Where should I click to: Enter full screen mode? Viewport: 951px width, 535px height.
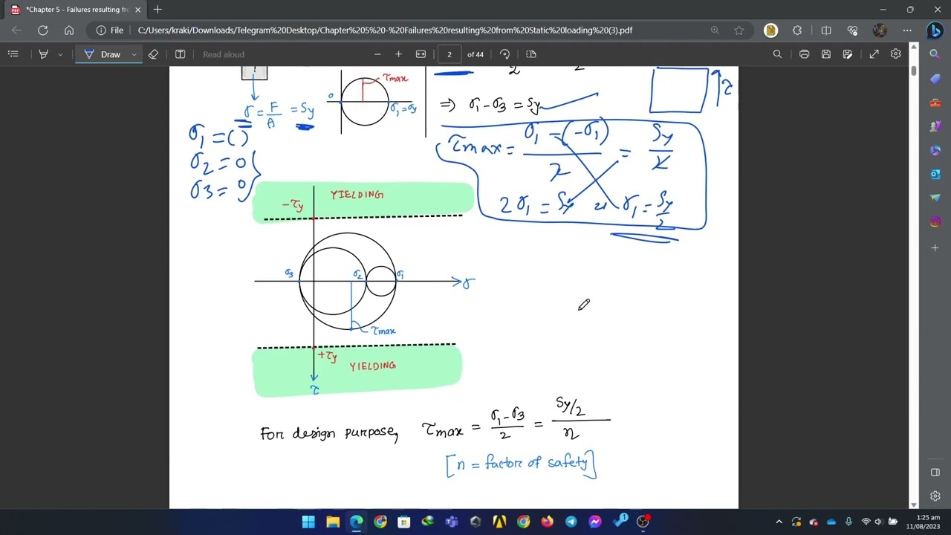874,54
